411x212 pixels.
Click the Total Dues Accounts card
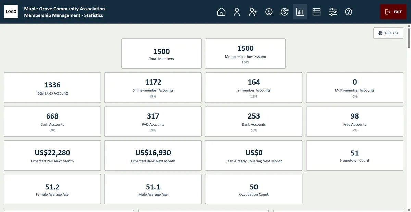(x=52, y=88)
